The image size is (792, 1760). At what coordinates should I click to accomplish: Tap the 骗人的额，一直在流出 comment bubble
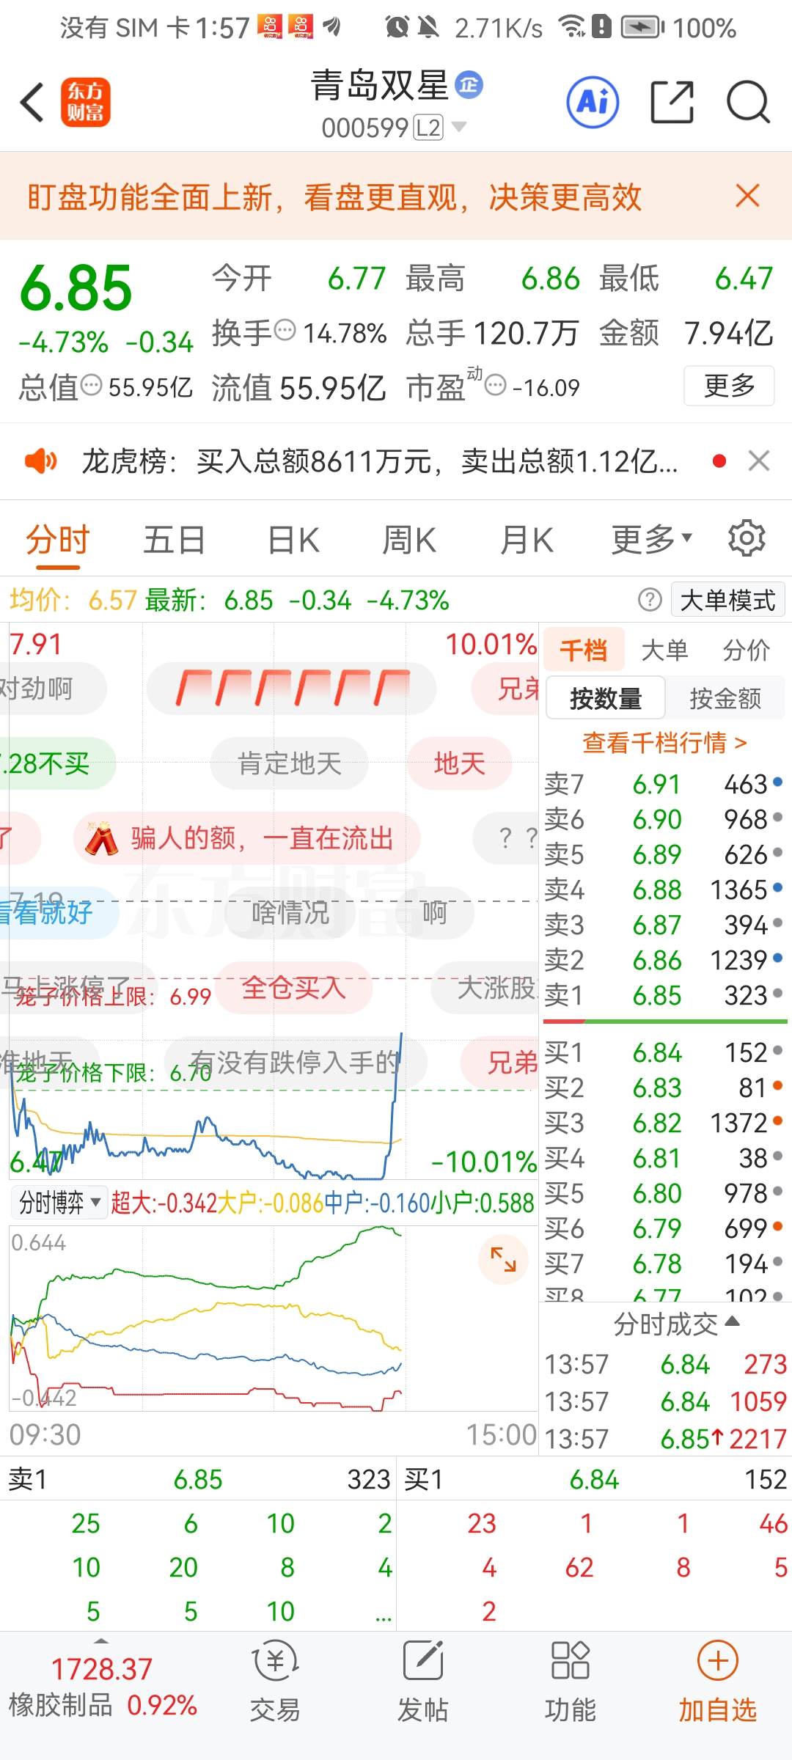click(x=246, y=838)
